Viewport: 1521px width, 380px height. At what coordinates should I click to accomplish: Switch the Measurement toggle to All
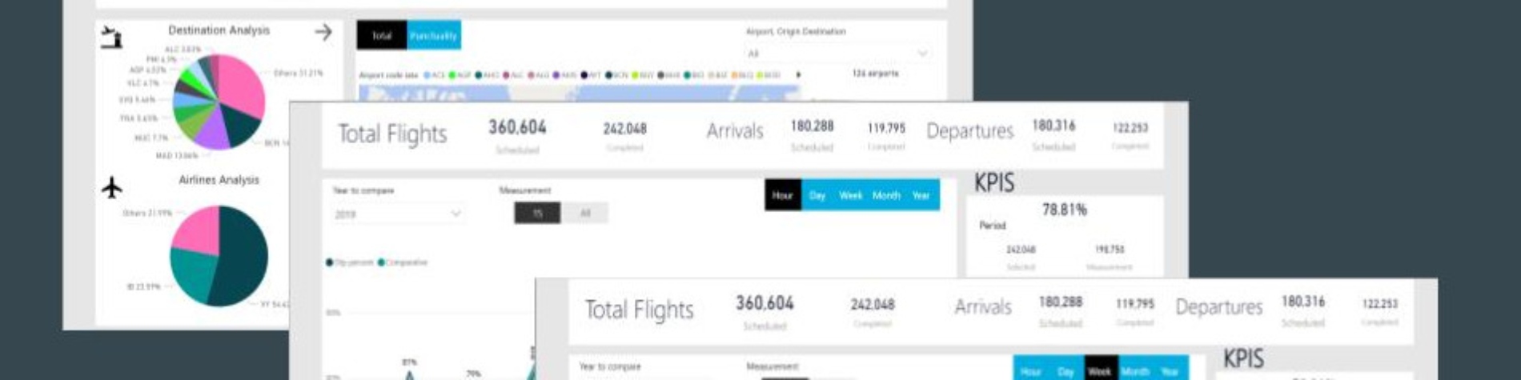pyautogui.click(x=584, y=213)
